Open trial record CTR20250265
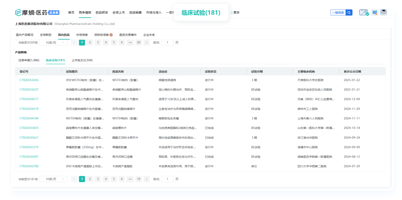Viewport: 402px width, 200px height. [x=29, y=80]
